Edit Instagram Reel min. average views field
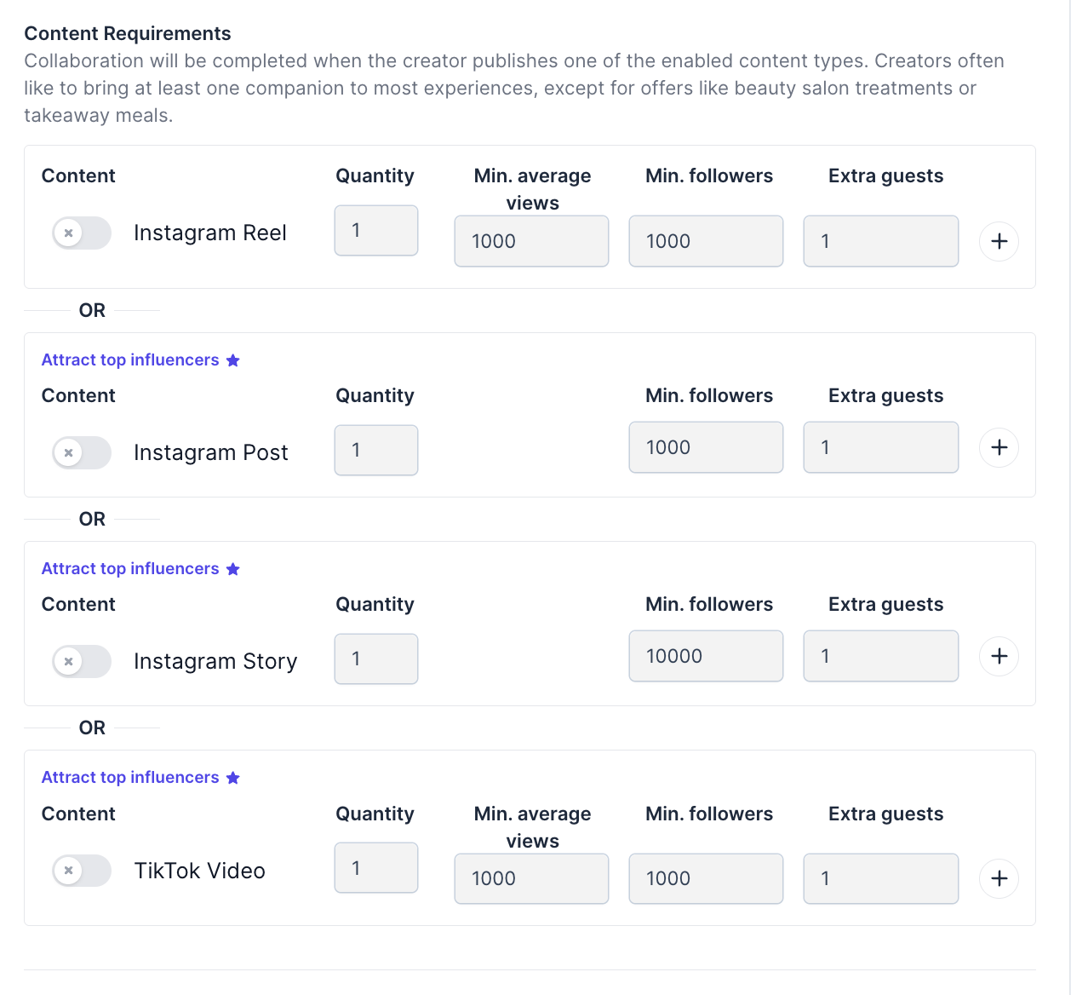This screenshot has height=995, width=1071. click(x=531, y=241)
